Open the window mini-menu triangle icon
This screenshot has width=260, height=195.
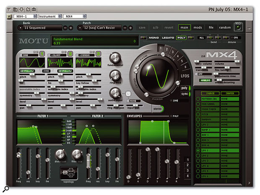(9, 9)
